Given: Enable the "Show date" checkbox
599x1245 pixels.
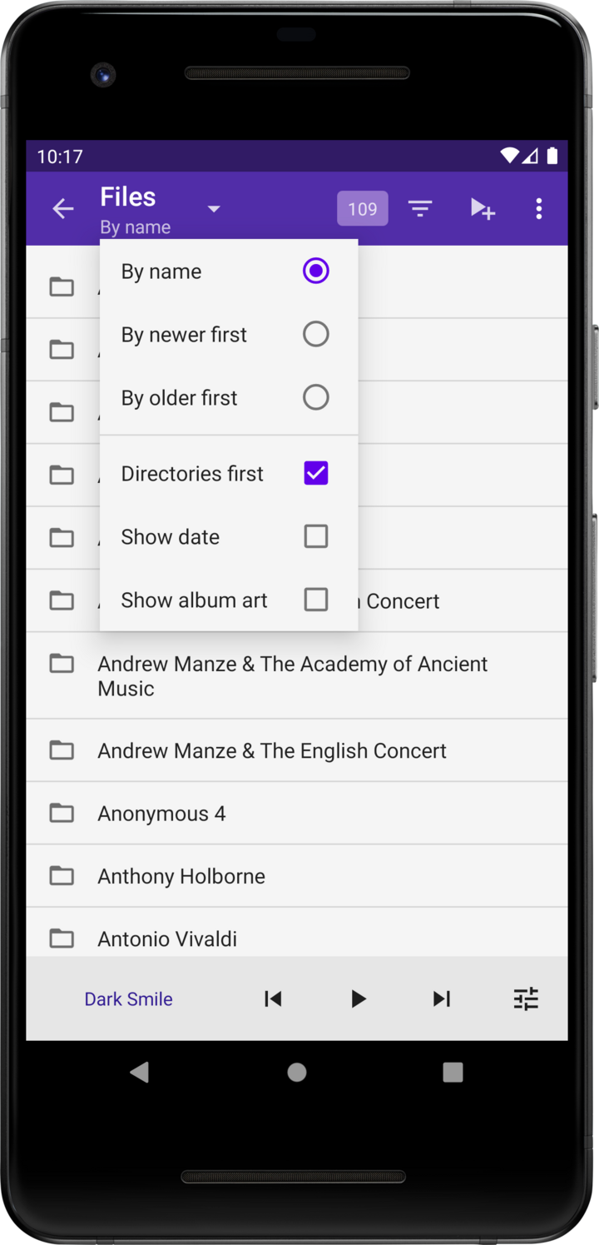Looking at the screenshot, I should [x=315, y=536].
